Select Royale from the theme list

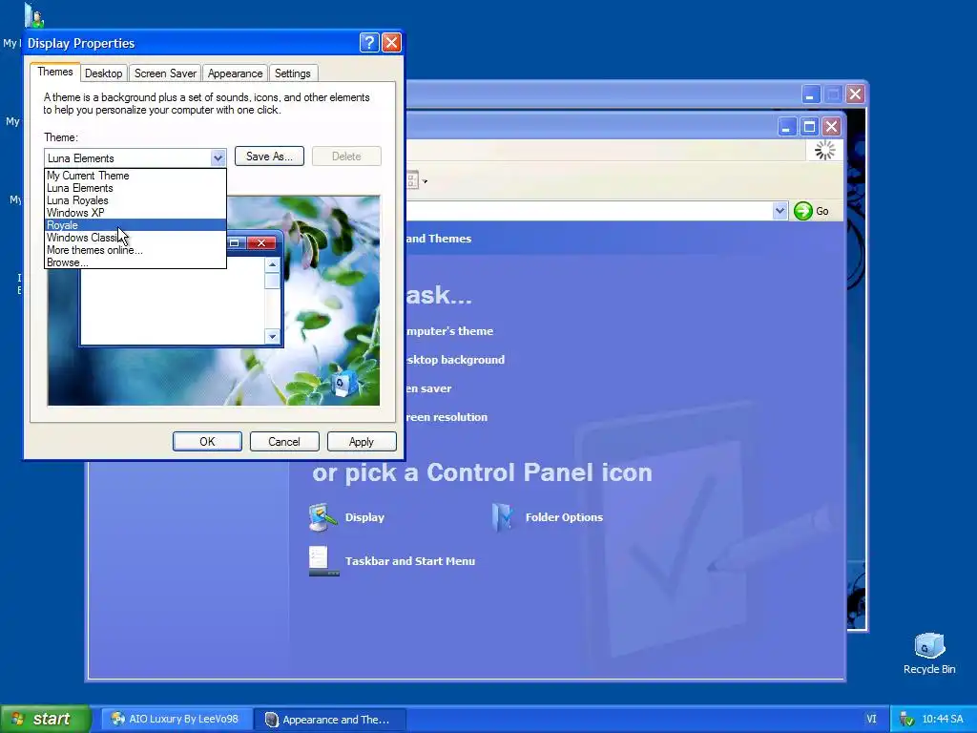tap(135, 225)
